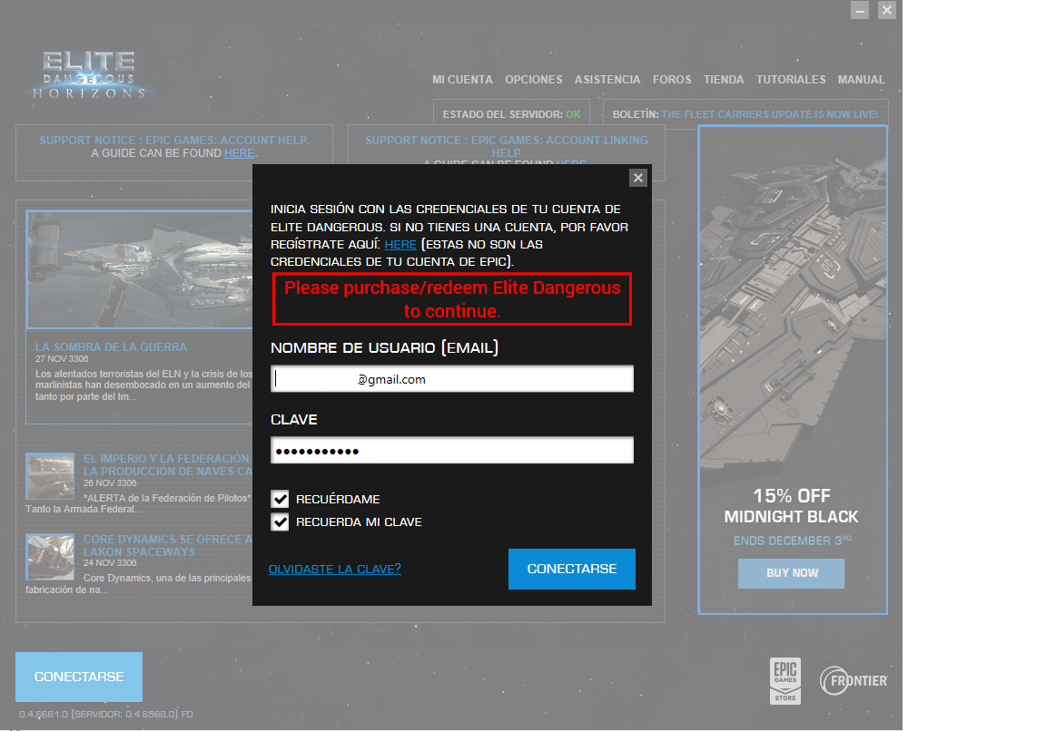
Task: Toggle the RECUÉRDAME checkbox
Action: coord(281,499)
